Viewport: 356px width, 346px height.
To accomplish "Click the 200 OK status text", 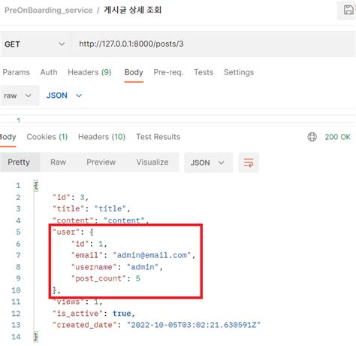I will [337, 137].
